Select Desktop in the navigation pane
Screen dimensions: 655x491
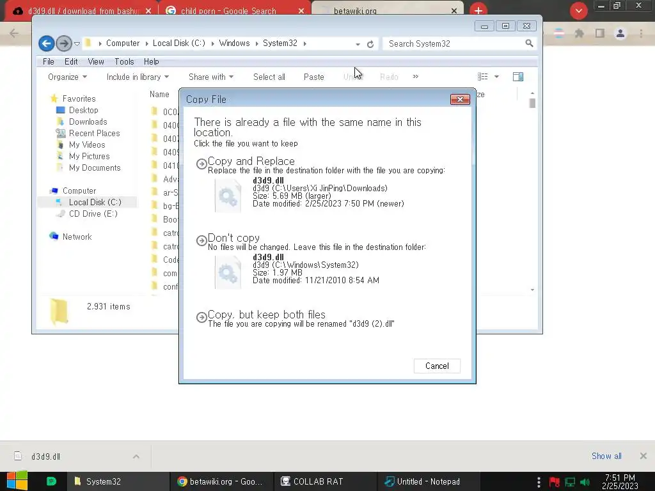(84, 110)
